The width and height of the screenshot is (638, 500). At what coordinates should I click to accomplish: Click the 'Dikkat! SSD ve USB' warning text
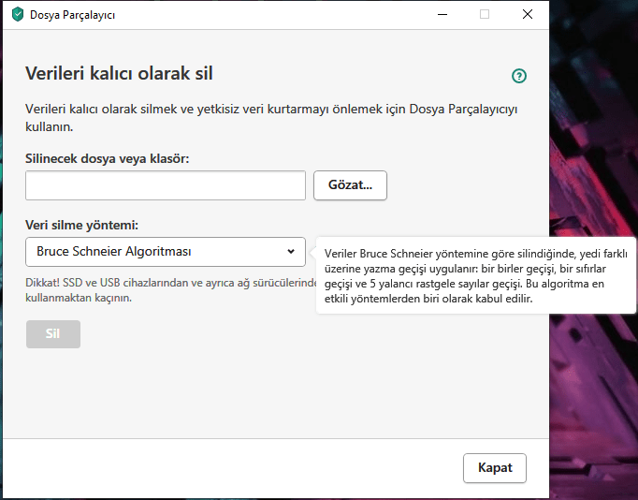(x=171, y=290)
